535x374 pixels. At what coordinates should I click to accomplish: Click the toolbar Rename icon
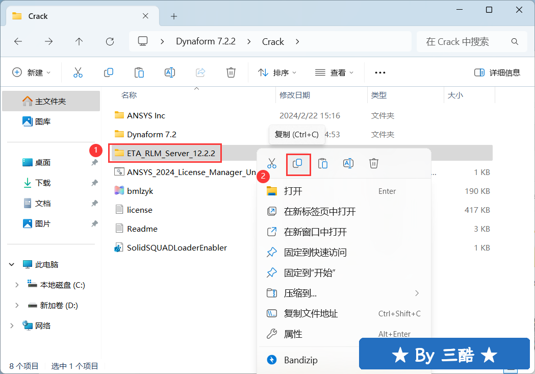(x=169, y=72)
